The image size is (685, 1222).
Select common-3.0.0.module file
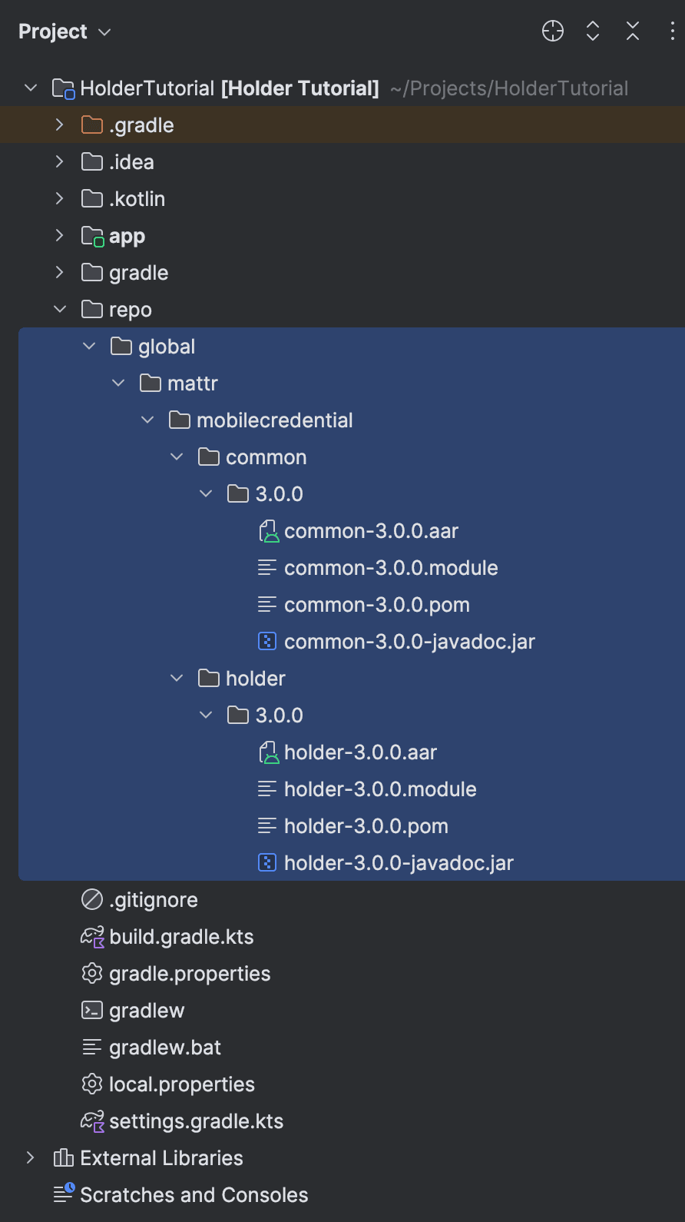390,568
